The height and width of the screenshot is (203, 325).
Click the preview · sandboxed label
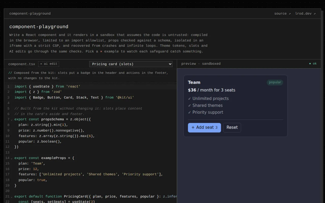[201, 64]
